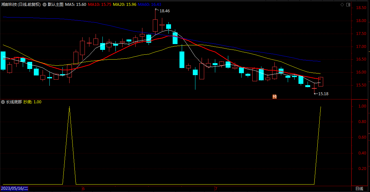
Task: Click the 18.50 price axis label
Action: (361, 8)
